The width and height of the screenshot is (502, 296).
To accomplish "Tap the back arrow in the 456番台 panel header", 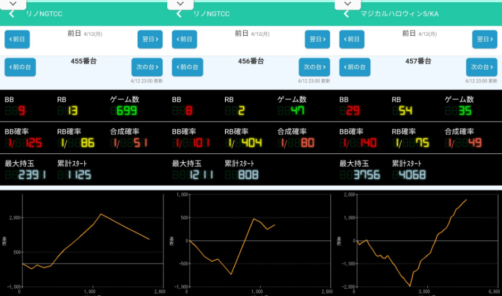I will [179, 13].
